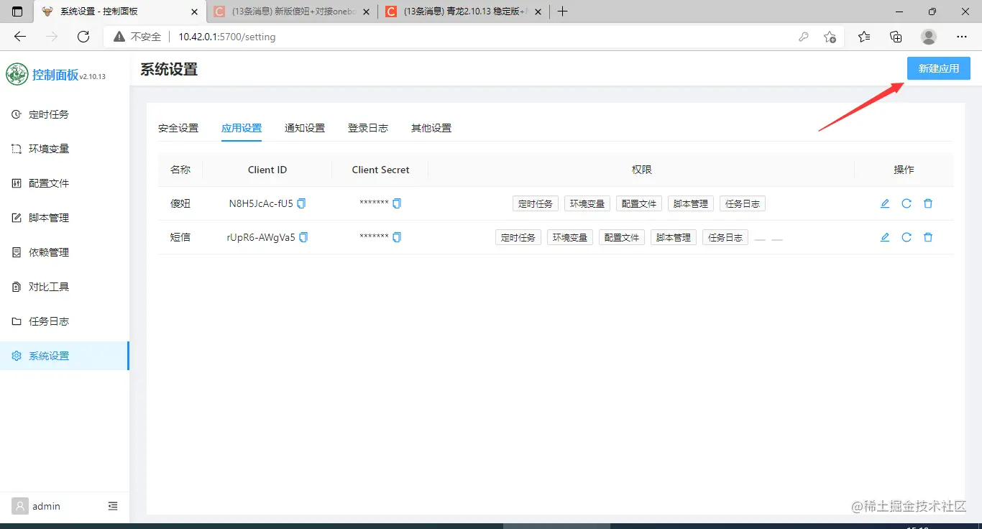Copy the Client ID of 傻妞 app
Viewport: 982px width, 529px height.
301,203
